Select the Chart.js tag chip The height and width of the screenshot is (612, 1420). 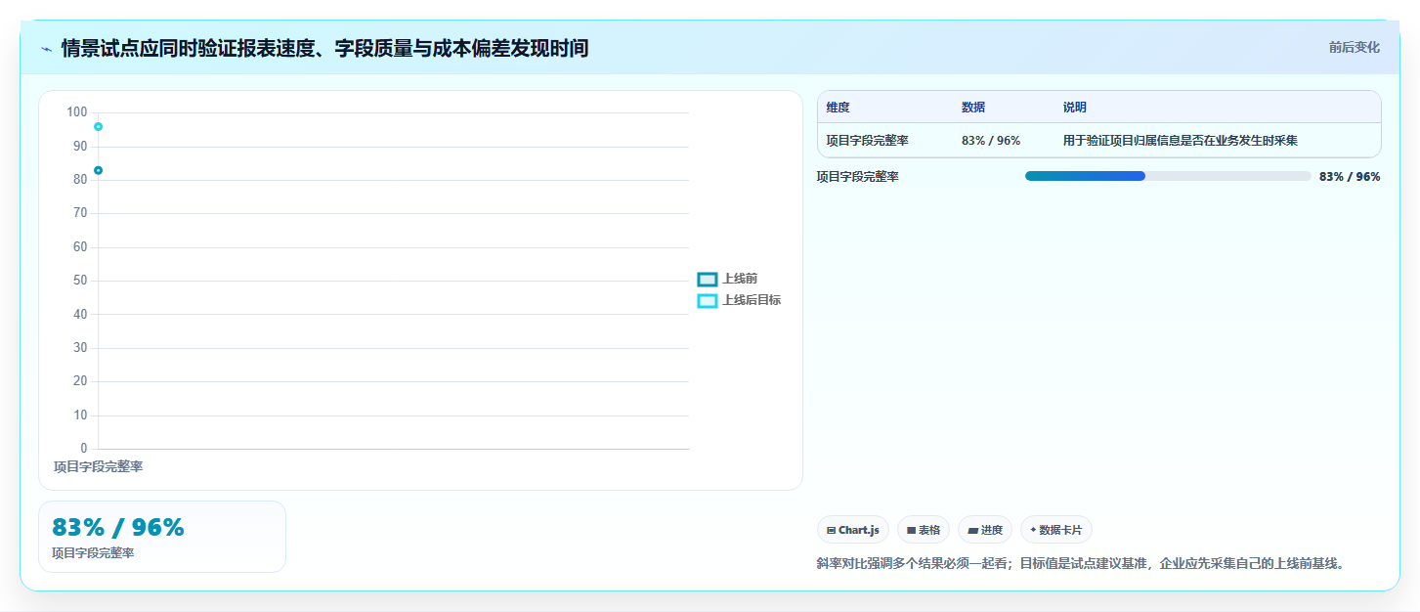[x=853, y=530]
